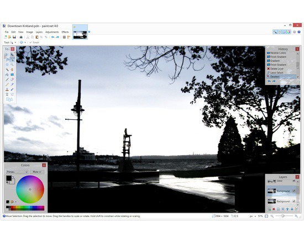Click the Undo arrow in main toolbar
The height and width of the screenshot is (243, 304).
pos(53,37)
